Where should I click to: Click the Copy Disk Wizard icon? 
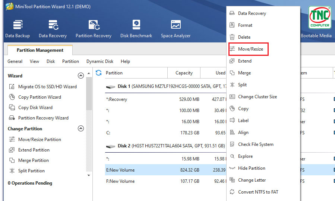pos(12,107)
